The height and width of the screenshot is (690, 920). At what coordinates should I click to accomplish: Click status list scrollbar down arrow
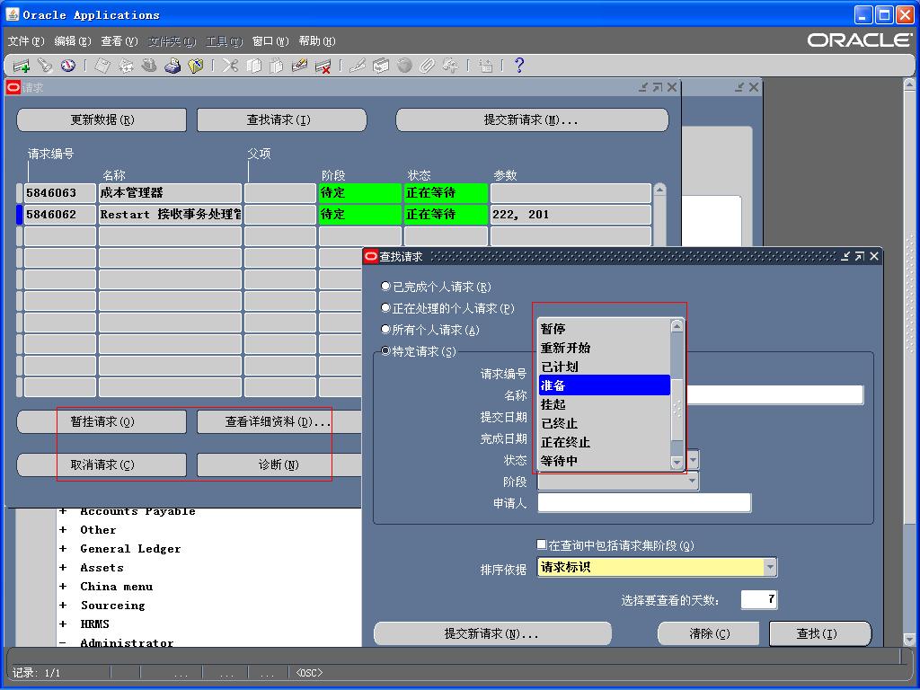click(677, 463)
